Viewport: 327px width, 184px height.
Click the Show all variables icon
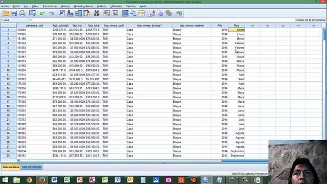[169, 13]
